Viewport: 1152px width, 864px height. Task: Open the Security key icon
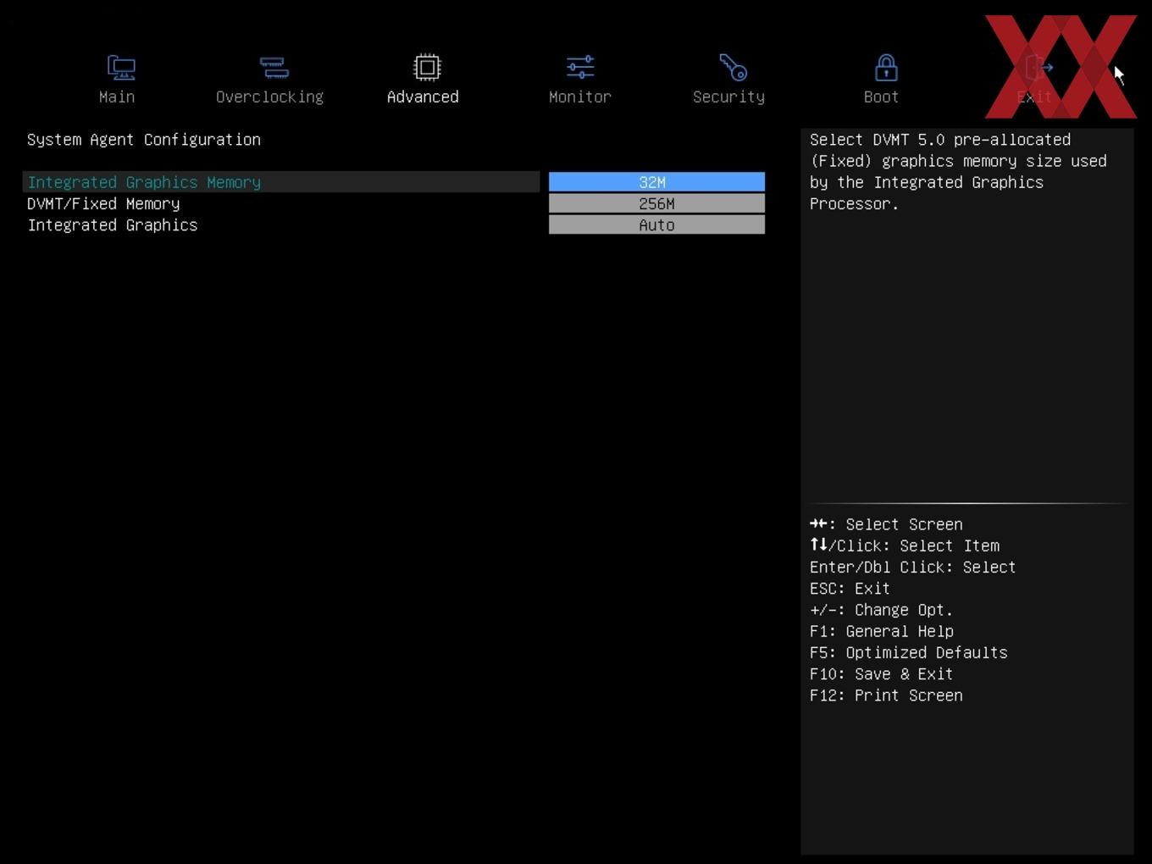click(x=733, y=67)
